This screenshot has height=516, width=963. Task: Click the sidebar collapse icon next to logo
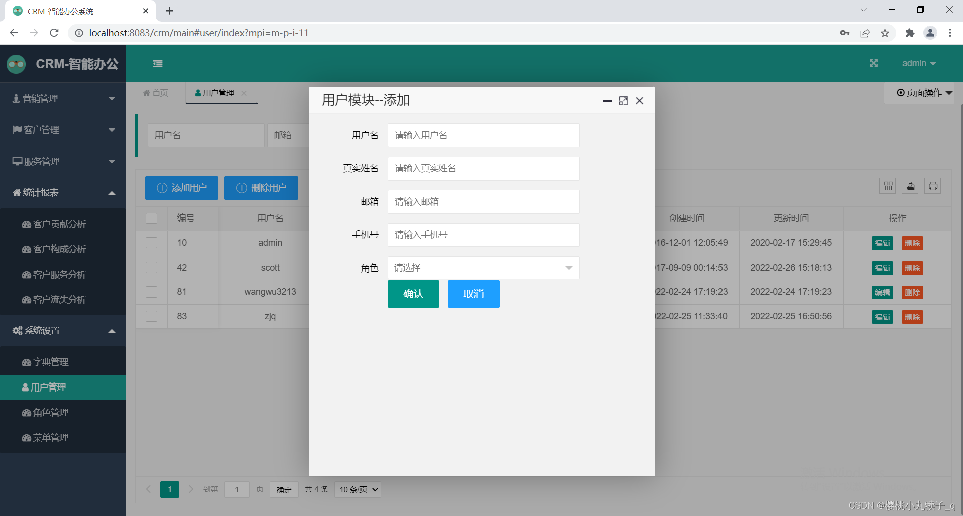coord(157,64)
